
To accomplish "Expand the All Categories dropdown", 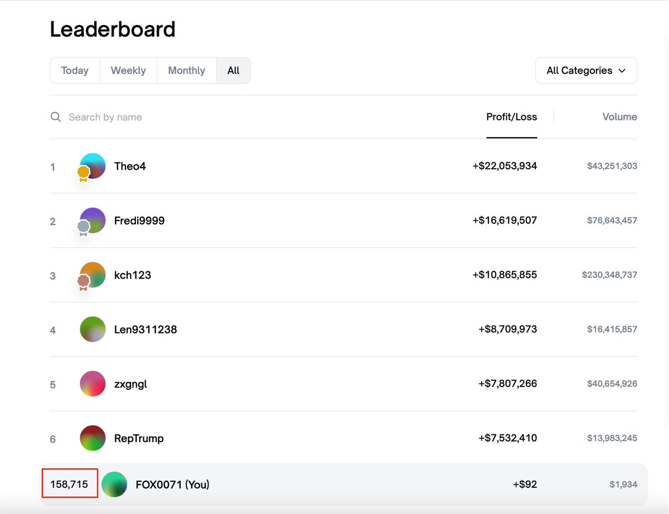I will [585, 71].
